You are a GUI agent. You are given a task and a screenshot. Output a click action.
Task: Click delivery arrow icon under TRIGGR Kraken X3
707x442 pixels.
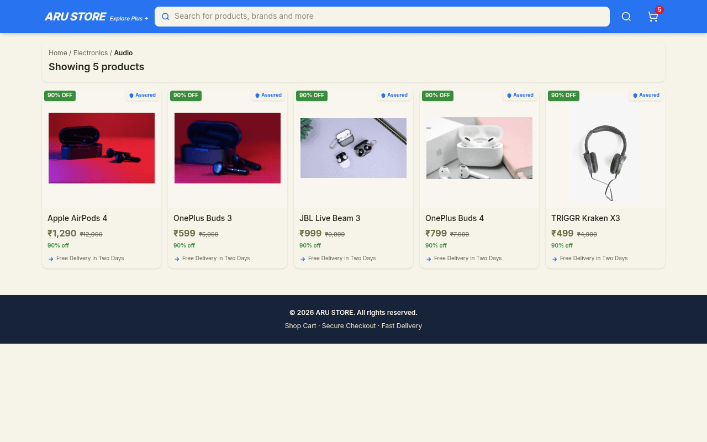[555, 259]
